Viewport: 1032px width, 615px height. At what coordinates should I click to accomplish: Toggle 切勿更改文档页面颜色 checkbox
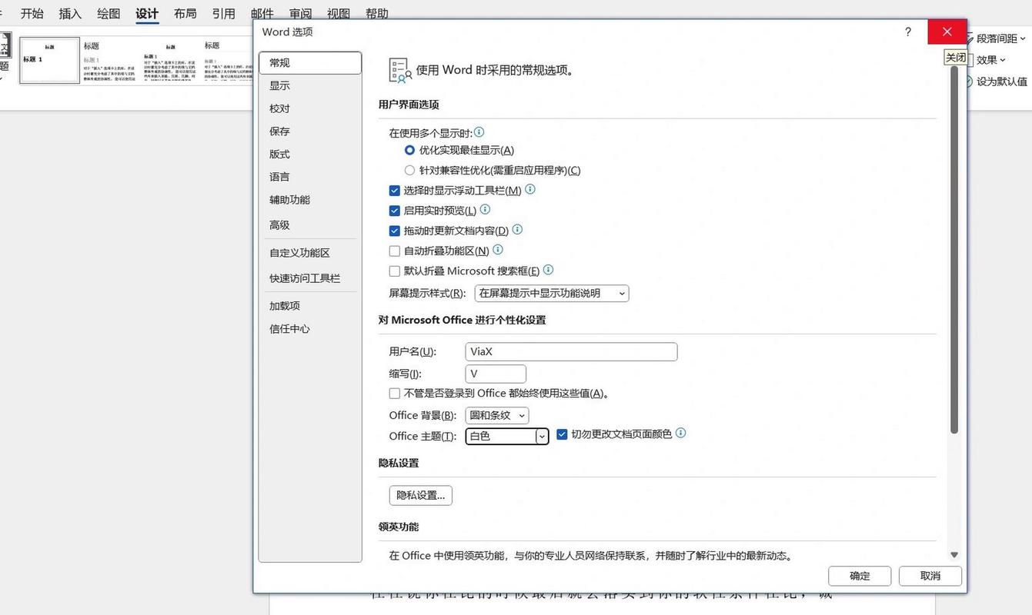(x=562, y=434)
